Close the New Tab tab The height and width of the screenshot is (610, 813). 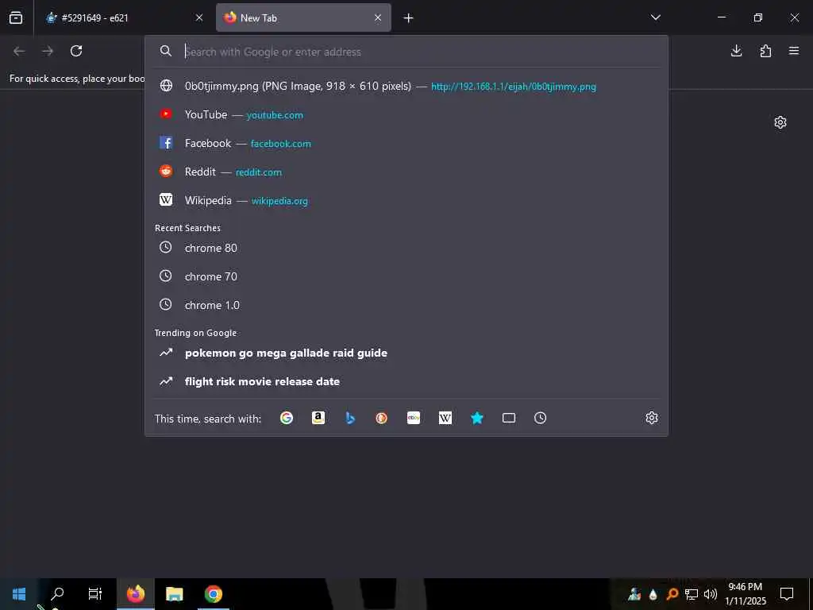[x=378, y=17]
